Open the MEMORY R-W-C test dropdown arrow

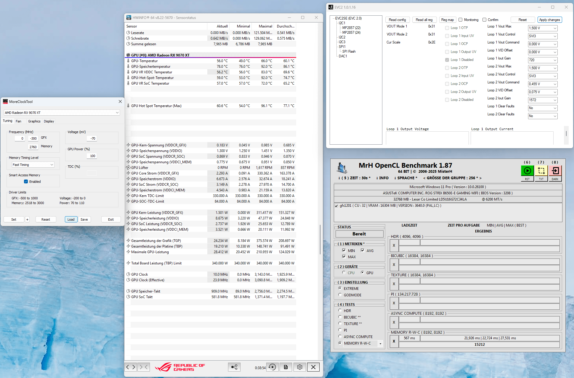(380, 344)
